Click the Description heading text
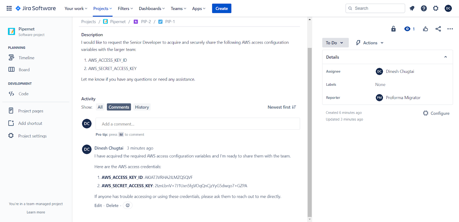 pos(92,35)
